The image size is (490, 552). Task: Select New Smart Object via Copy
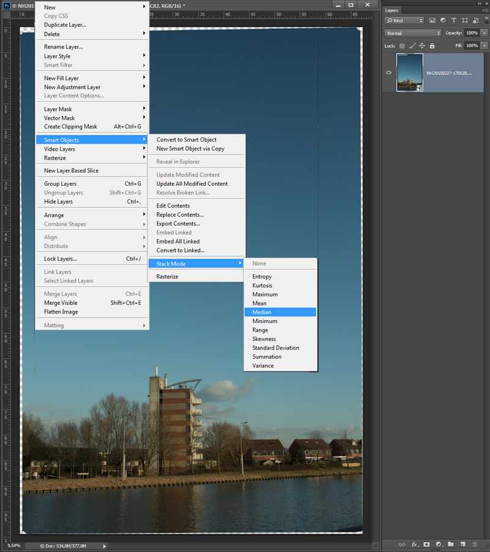(196, 148)
